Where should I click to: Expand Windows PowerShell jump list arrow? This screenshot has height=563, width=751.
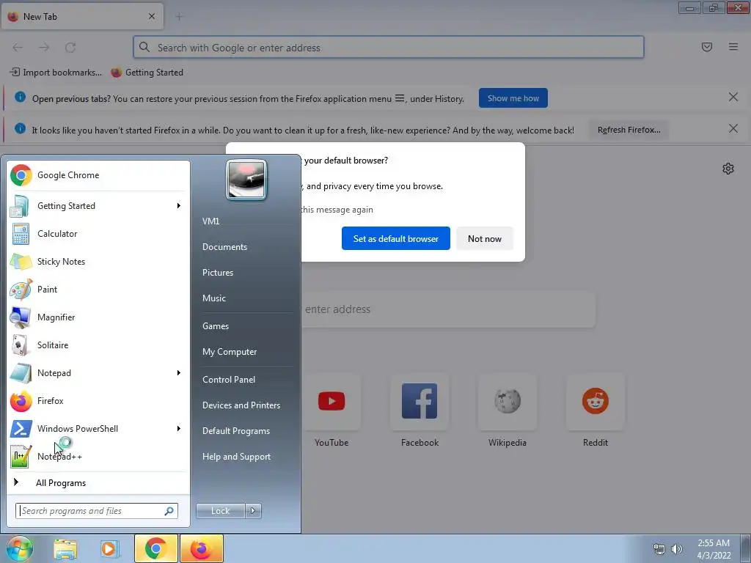179,428
